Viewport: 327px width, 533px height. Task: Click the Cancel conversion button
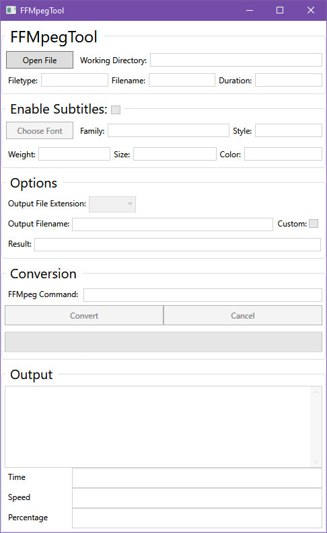coord(243,315)
